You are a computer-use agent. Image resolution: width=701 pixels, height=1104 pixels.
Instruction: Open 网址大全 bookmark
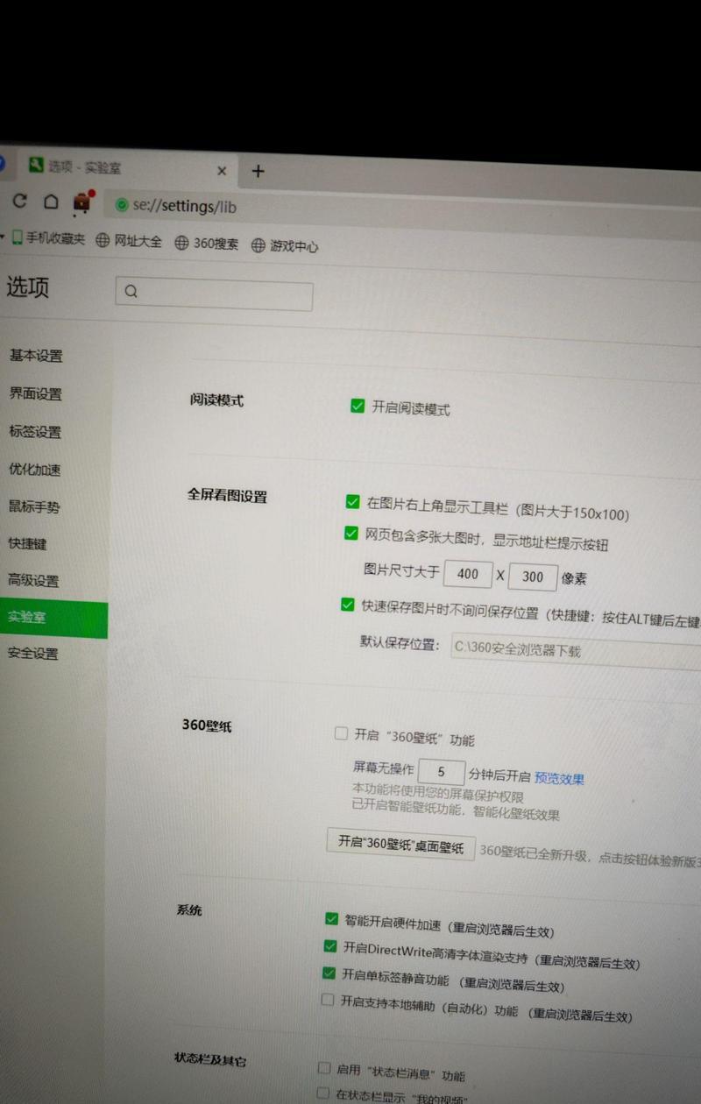129,241
